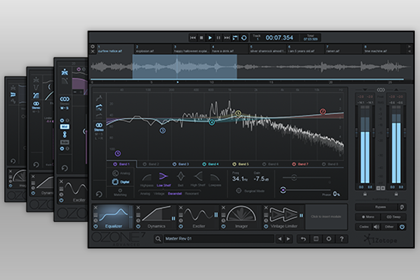Select Analog EQ mode
Image resolution: width=420 pixels, height=280 pixels.
pyautogui.click(x=121, y=173)
